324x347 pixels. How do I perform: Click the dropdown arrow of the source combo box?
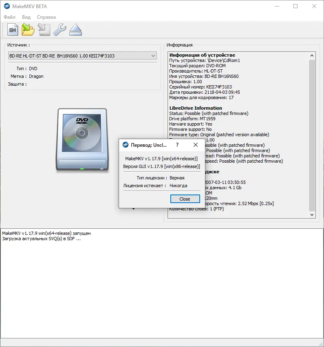153,56
